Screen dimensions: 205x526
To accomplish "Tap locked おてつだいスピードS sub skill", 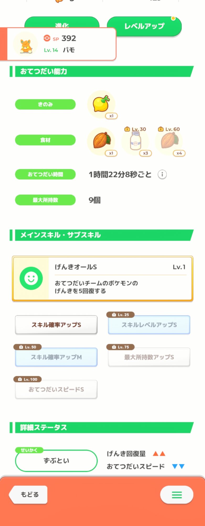I will coord(56,390).
